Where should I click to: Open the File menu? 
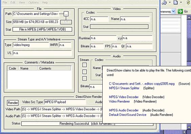tap(5, 2)
